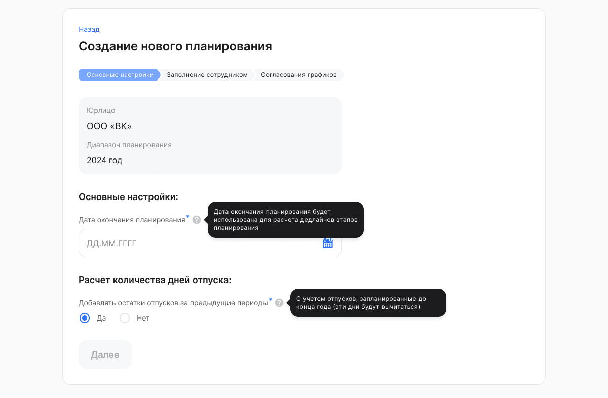608x398 pixels.
Task: Switch to "Согласования графиков" step
Action: tap(299, 75)
